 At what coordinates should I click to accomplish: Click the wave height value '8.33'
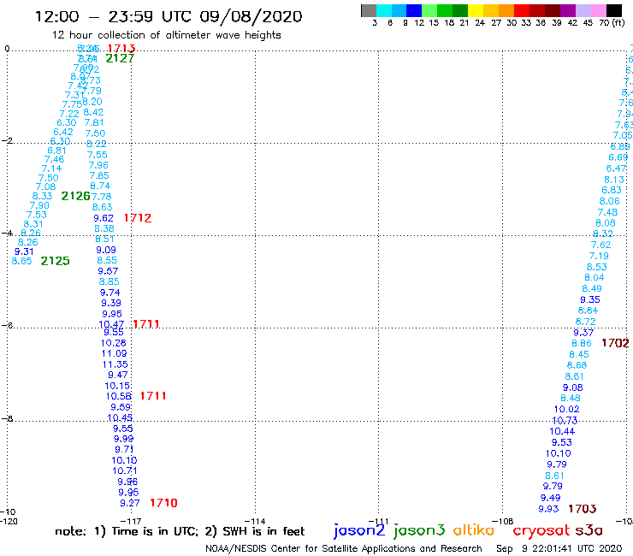tap(43, 196)
